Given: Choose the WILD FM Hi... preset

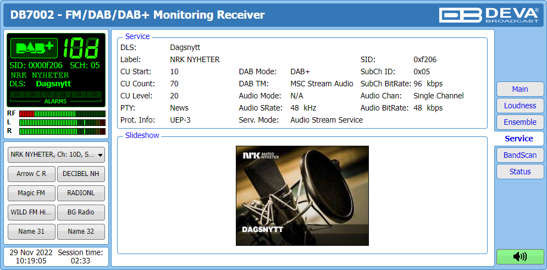Looking at the screenshot, I should (x=31, y=212).
